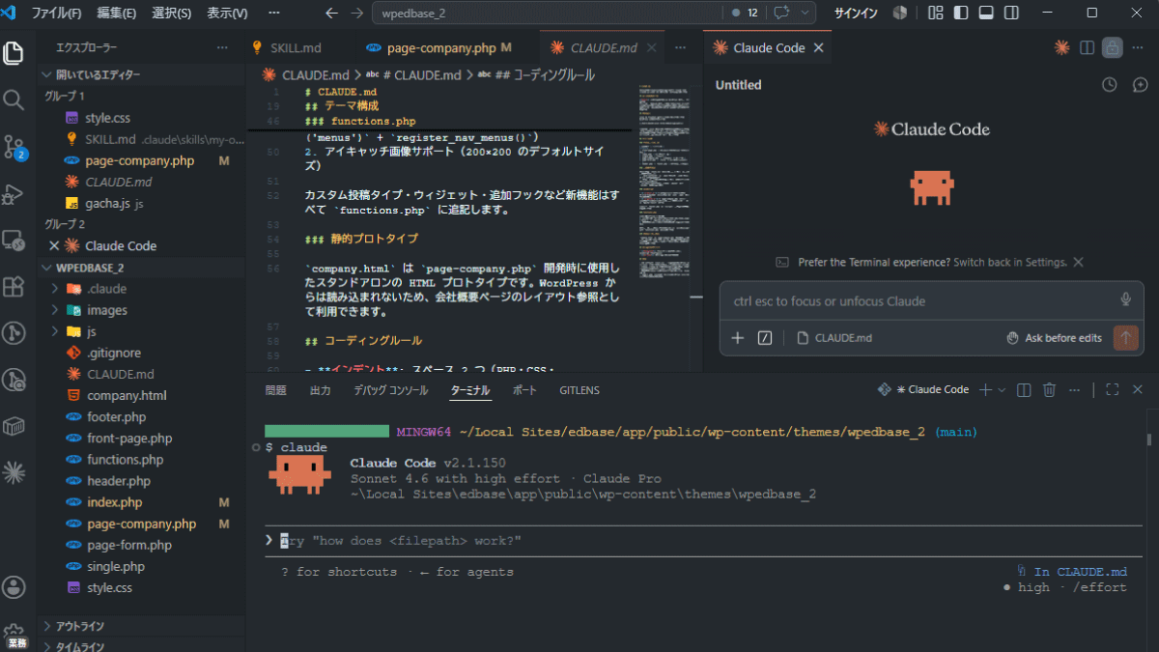Click the microphone icon in Claude input
This screenshot has width=1159, height=652.
point(1125,300)
